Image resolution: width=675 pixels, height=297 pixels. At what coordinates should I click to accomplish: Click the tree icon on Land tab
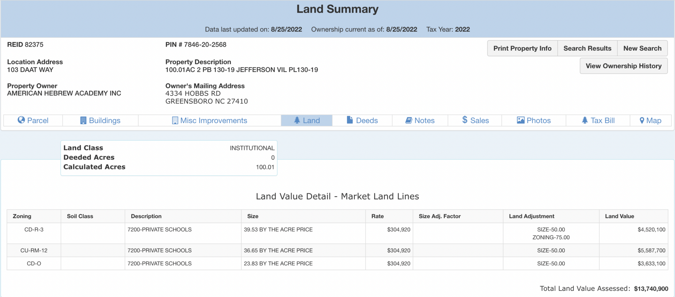pos(297,120)
